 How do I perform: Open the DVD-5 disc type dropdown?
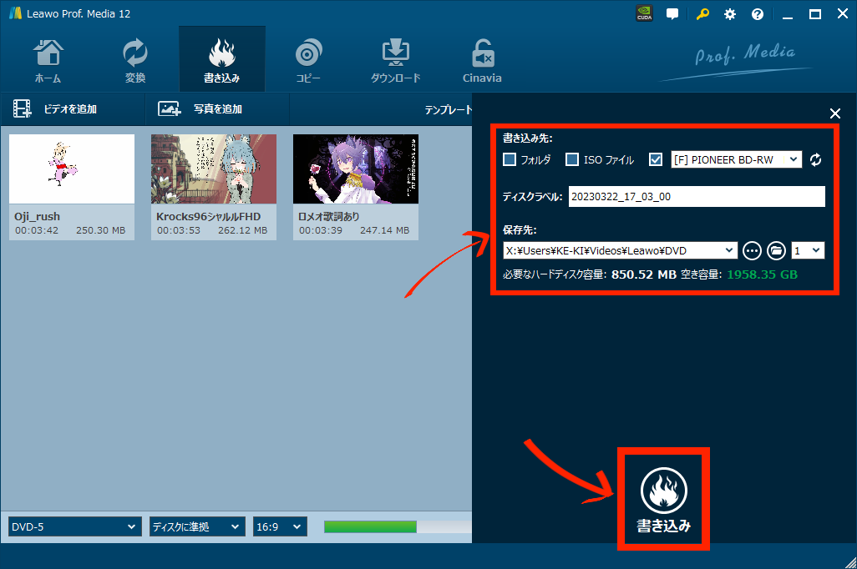pos(74,526)
